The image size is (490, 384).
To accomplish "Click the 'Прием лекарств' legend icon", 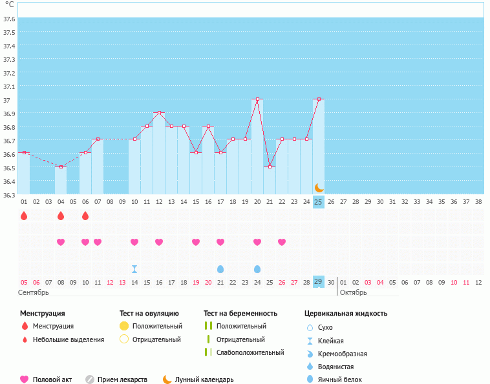I will tap(90, 379).
